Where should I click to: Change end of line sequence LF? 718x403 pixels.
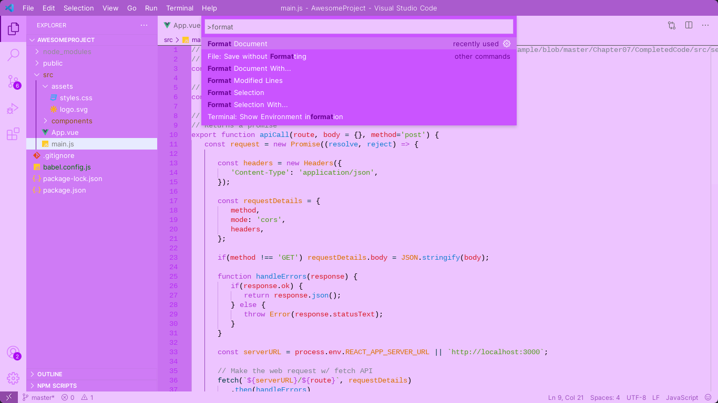point(656,397)
